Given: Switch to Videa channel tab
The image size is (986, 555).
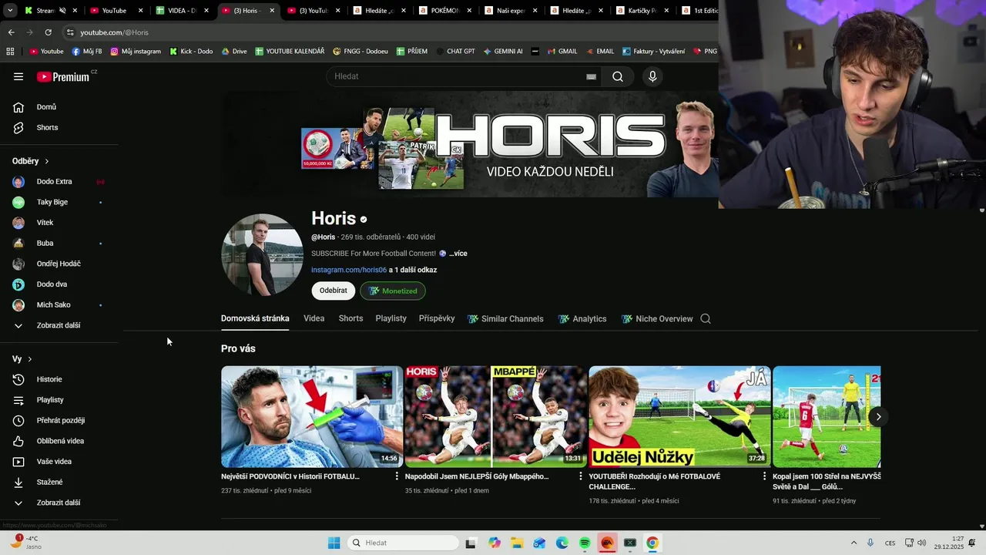Looking at the screenshot, I should click(314, 318).
